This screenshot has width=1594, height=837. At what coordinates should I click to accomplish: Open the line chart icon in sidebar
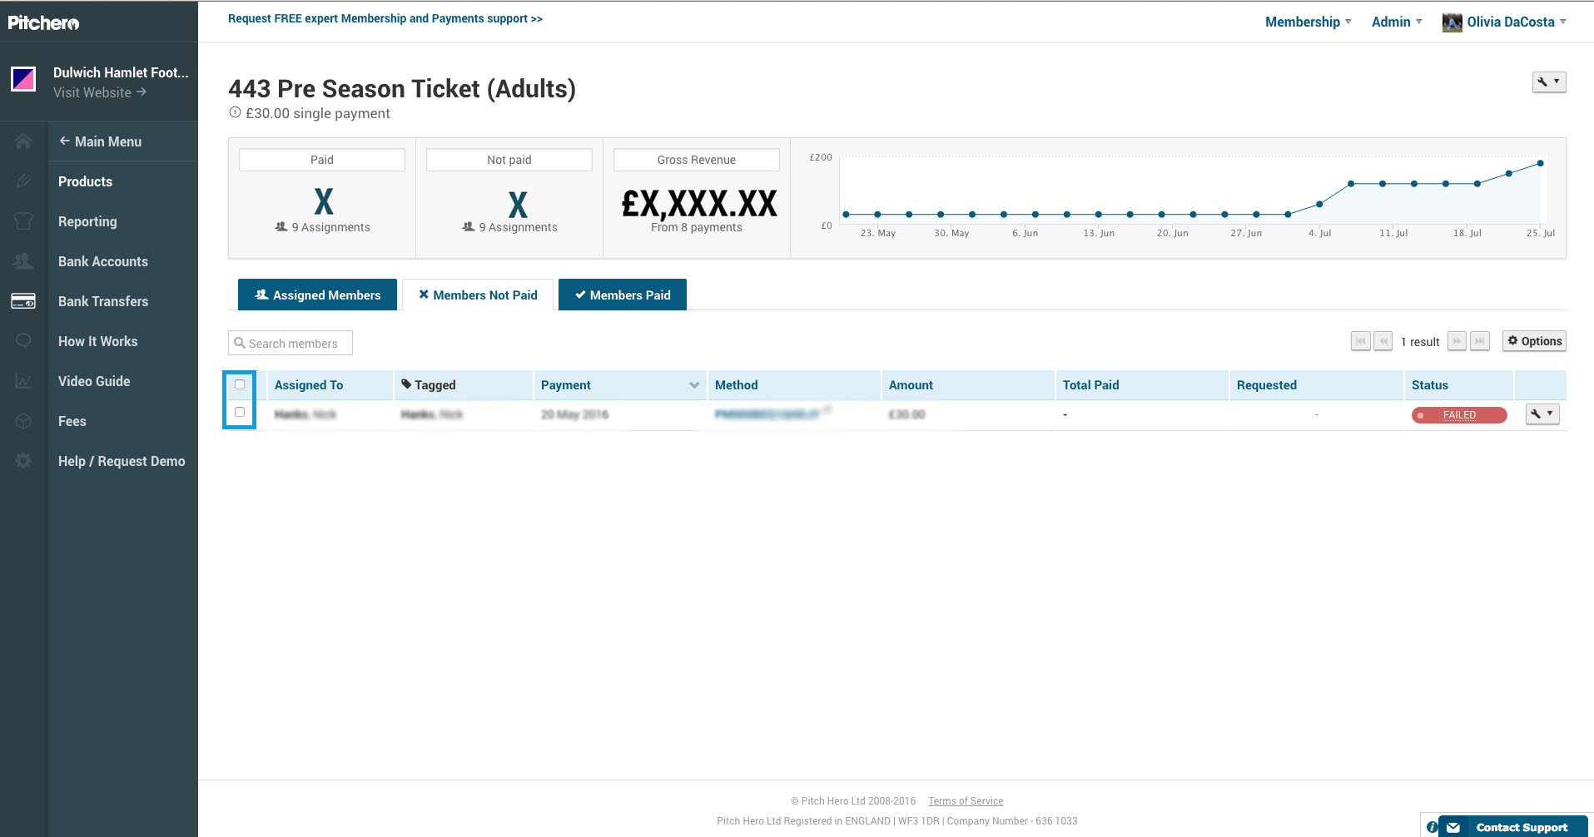[x=23, y=381]
